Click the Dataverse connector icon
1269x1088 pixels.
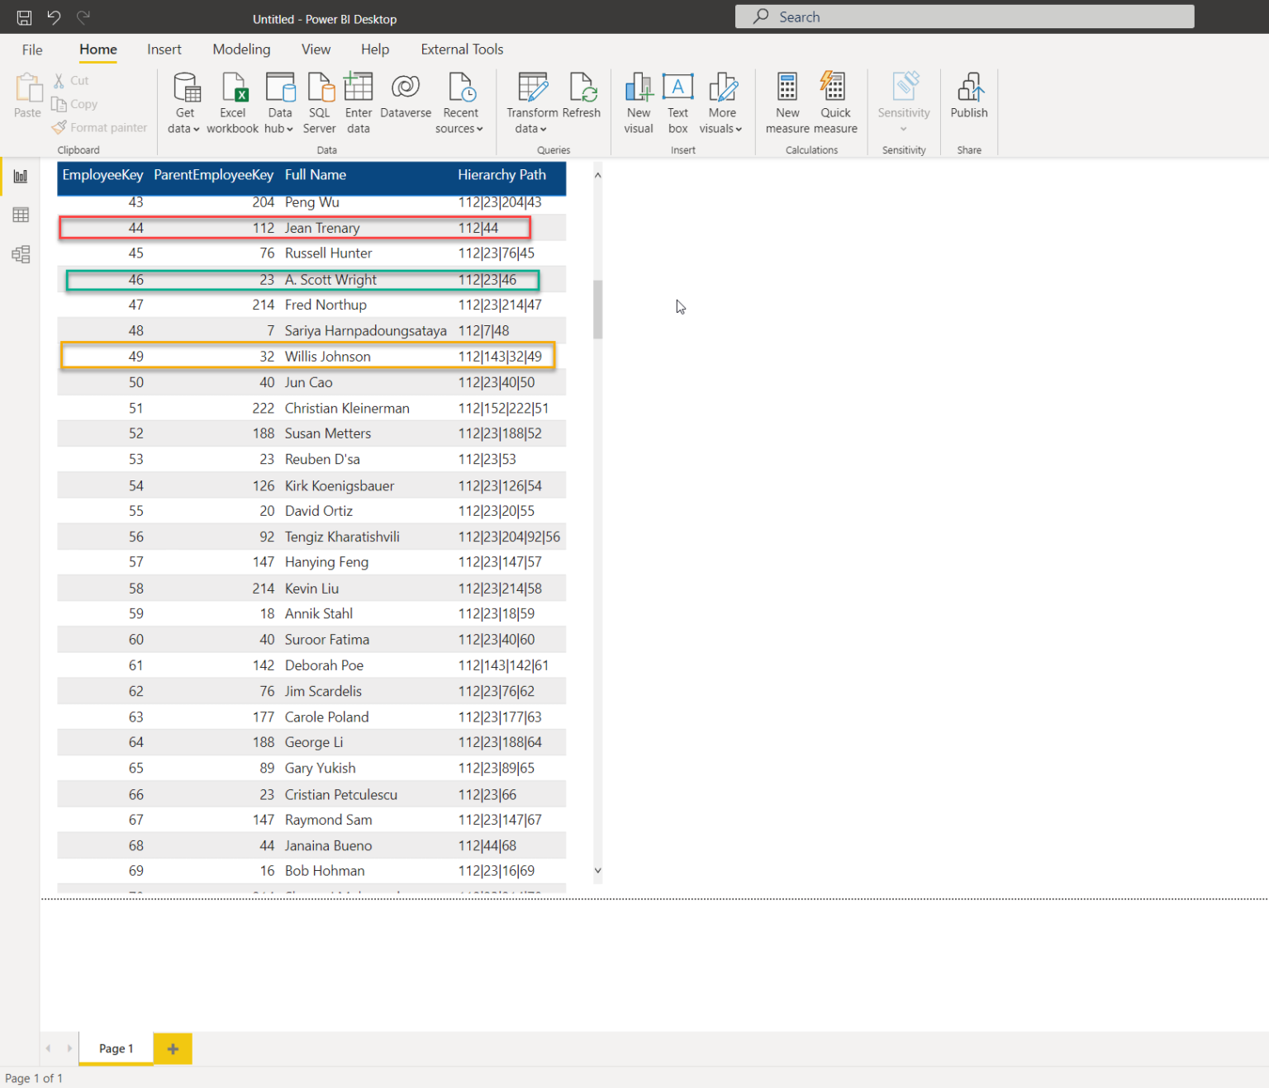tap(406, 96)
